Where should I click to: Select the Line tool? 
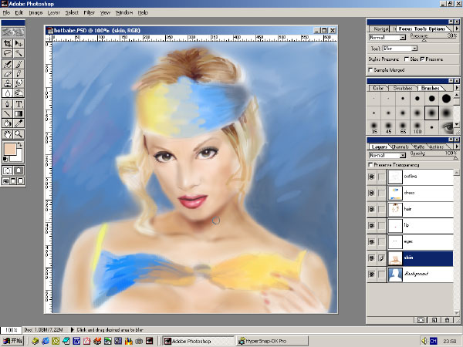coord(8,113)
